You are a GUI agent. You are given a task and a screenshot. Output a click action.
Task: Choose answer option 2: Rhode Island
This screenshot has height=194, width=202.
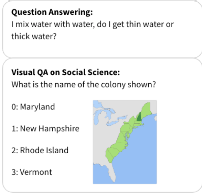40,150
